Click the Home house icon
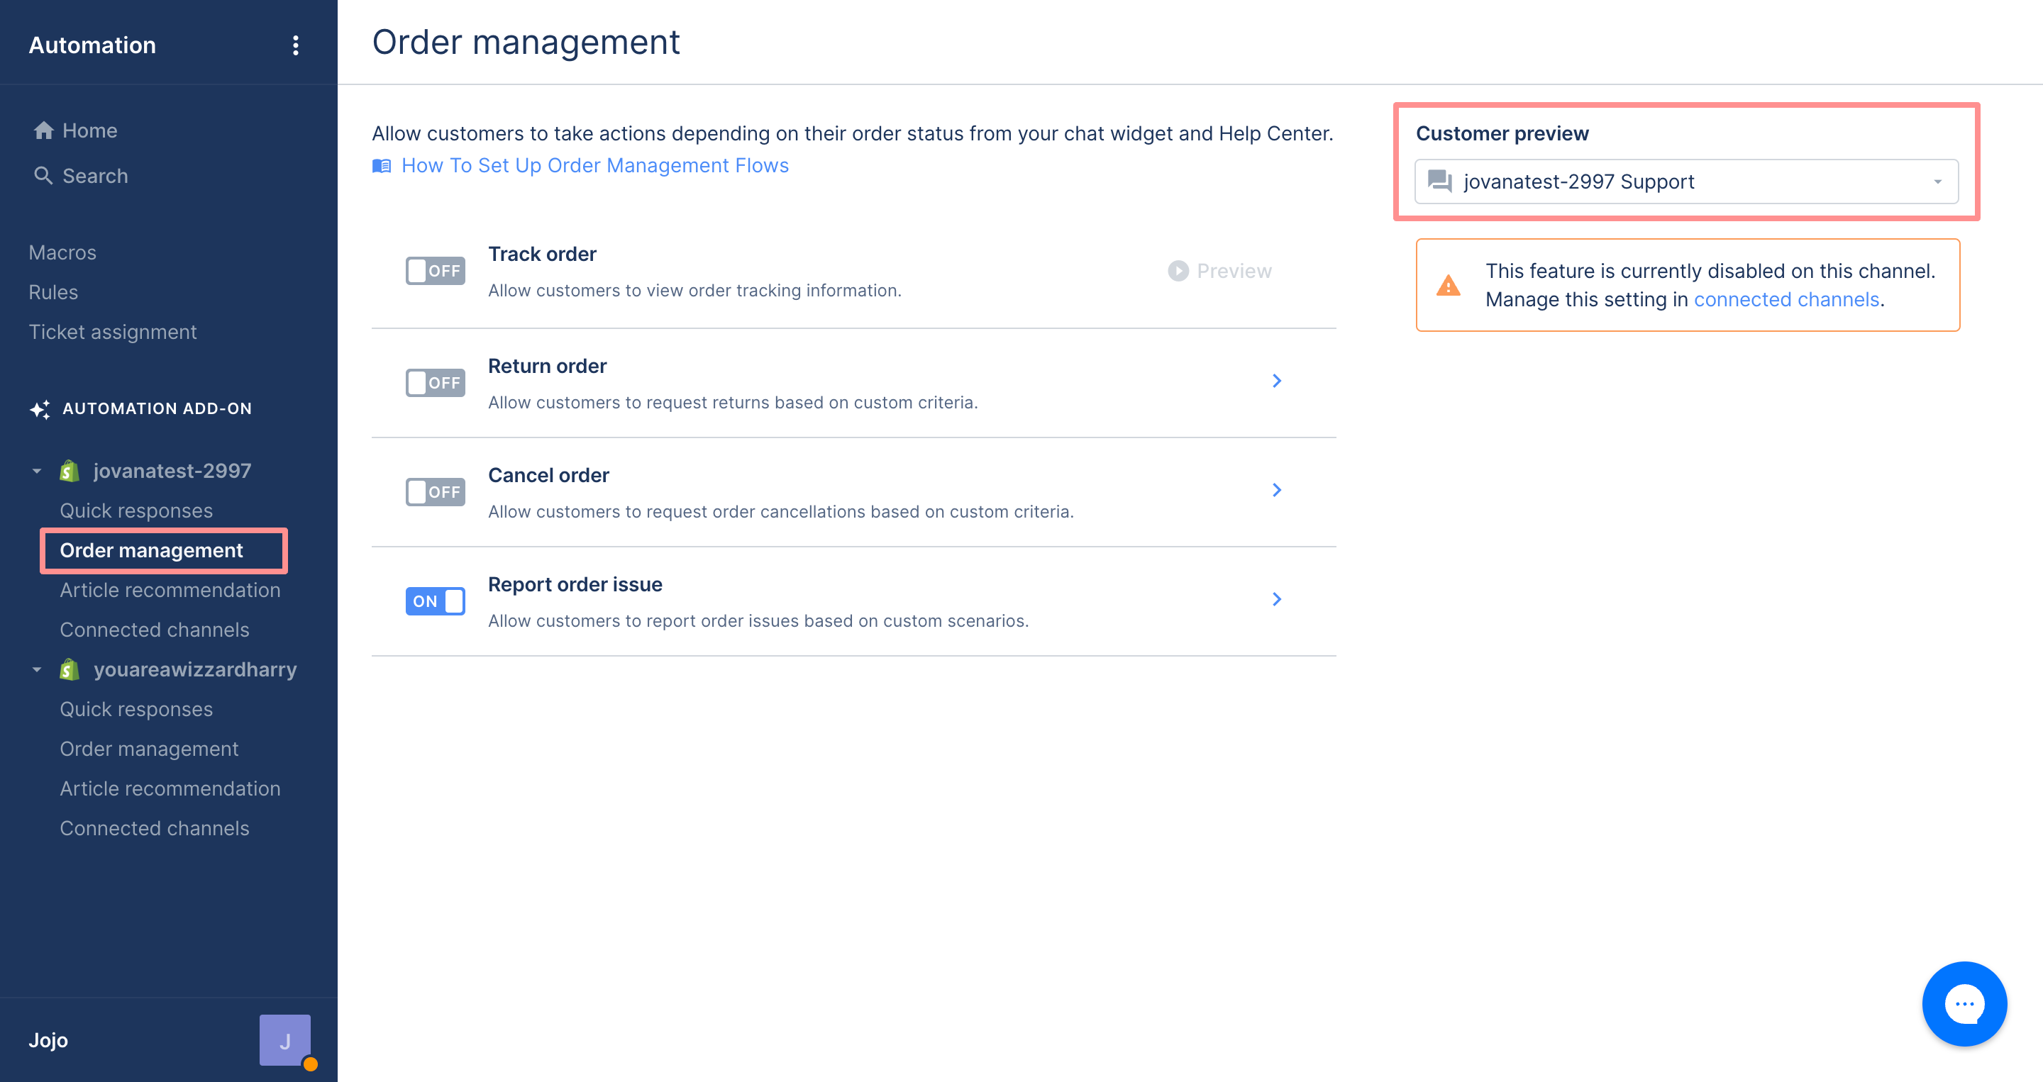 click(x=43, y=130)
